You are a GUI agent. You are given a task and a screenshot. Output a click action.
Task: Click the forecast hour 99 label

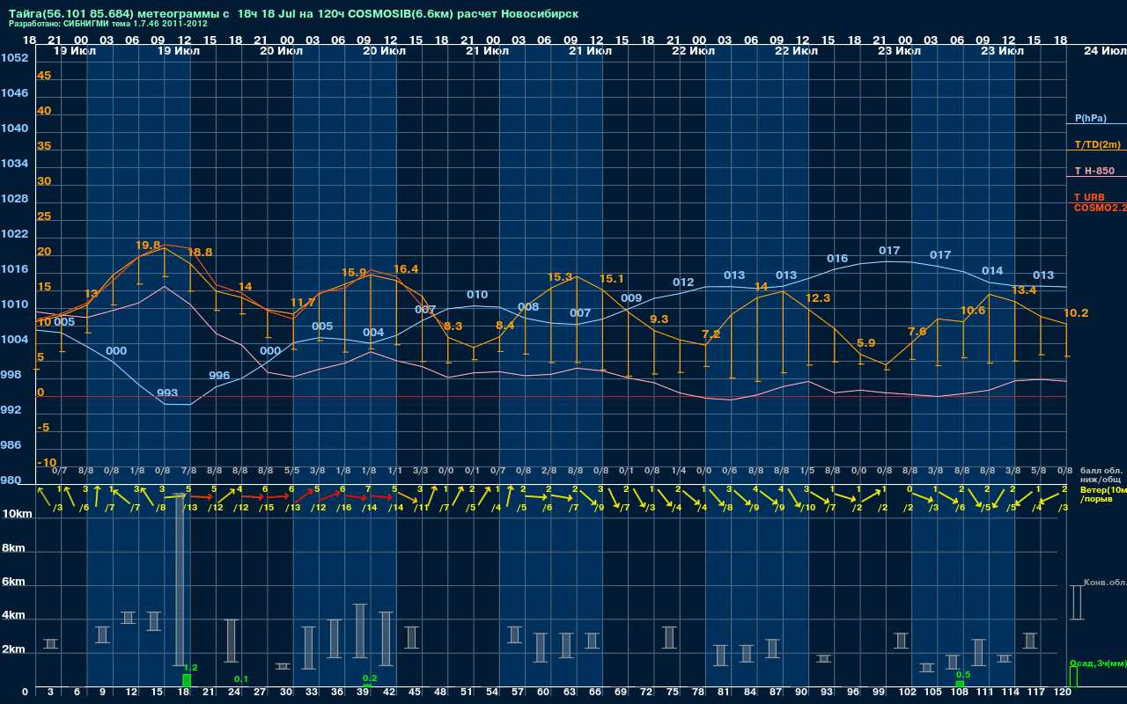(878, 693)
